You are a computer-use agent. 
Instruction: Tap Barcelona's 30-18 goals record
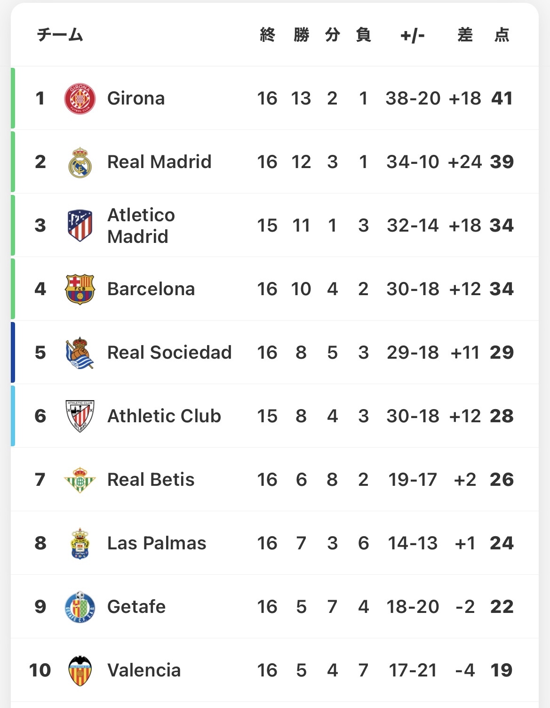(x=413, y=289)
